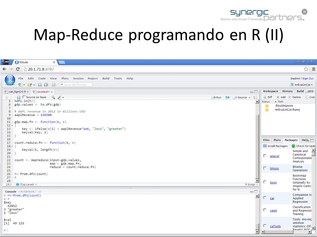Click the compile notebook icon

click(x=255, y=97)
